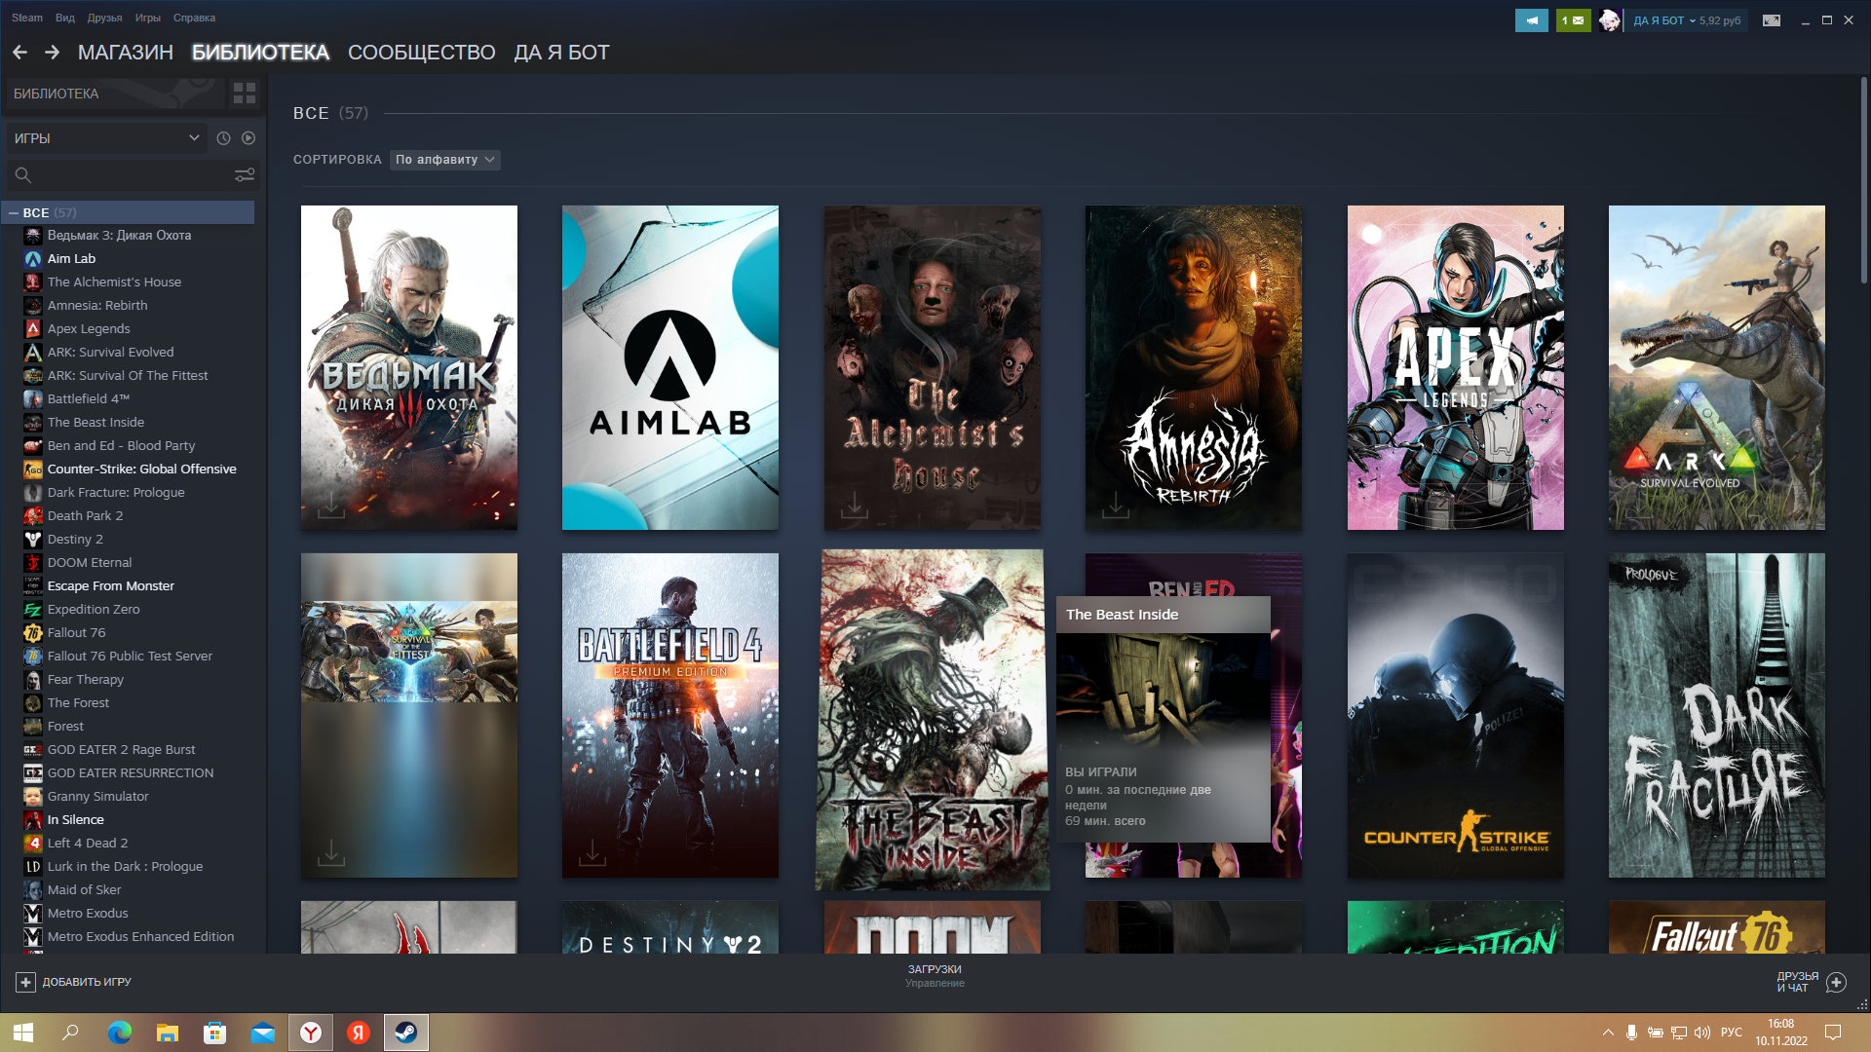Click Fallout 76 icon in sidebar
This screenshot has width=1871, height=1052.
click(x=33, y=633)
